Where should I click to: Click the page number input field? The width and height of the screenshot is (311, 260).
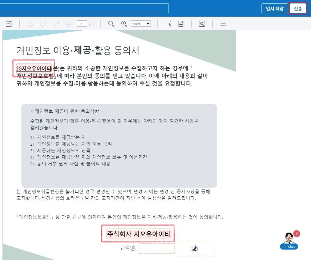[82, 24]
